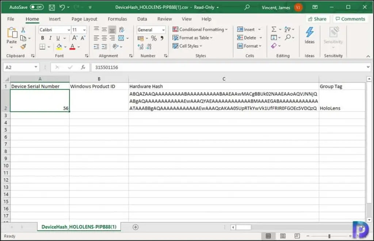Click the Name Box showing A2
Viewport: 374px width, 241px height.
(21, 67)
